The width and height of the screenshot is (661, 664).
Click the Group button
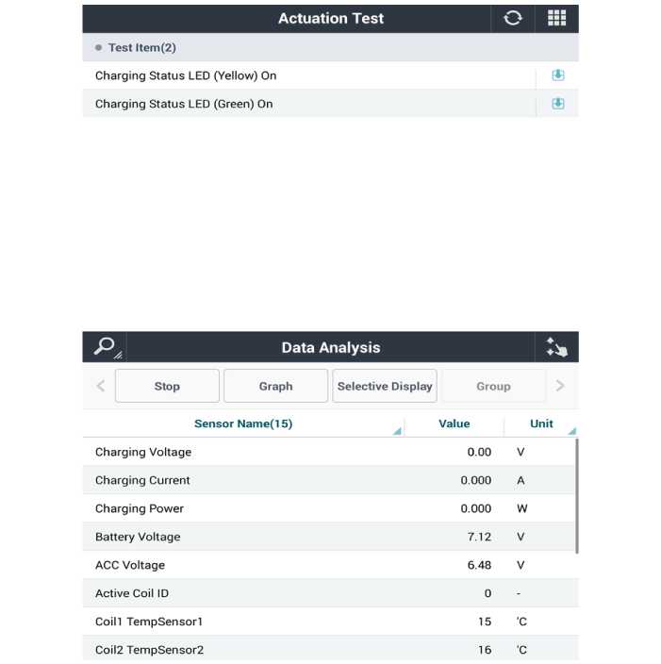[493, 386]
